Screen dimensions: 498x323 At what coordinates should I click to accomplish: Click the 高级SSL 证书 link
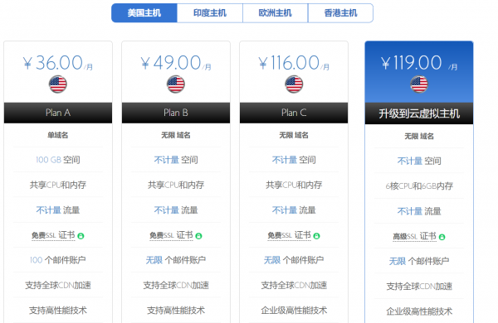pos(414,237)
